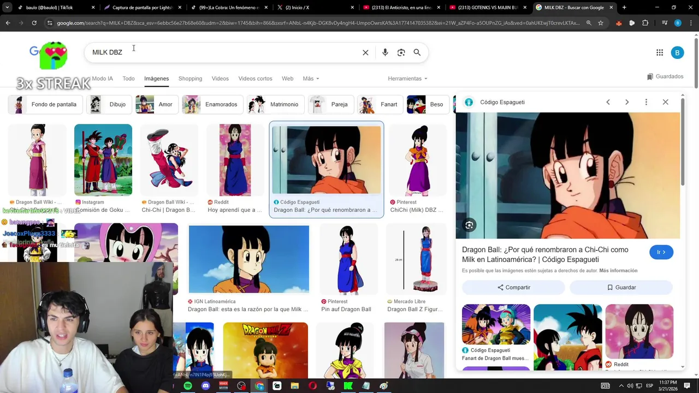
Task: Submit search with the magnifying glass icon
Action: click(417, 52)
